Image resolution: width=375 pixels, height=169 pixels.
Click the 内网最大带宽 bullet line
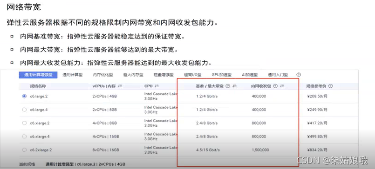[99, 50]
